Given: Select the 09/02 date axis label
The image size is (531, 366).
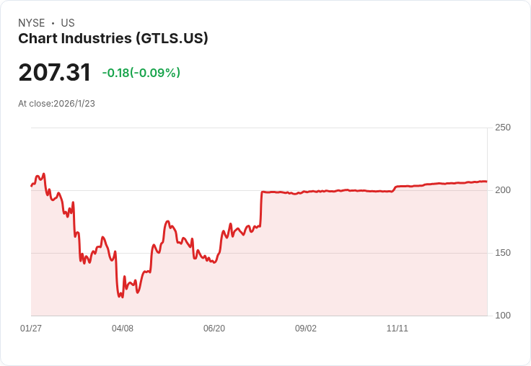Looking at the screenshot, I should tap(306, 329).
